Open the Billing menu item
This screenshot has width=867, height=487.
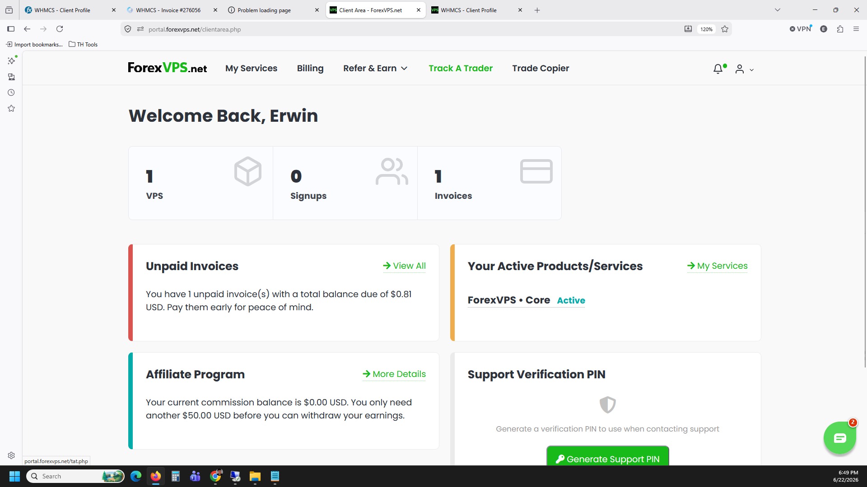[x=310, y=68]
